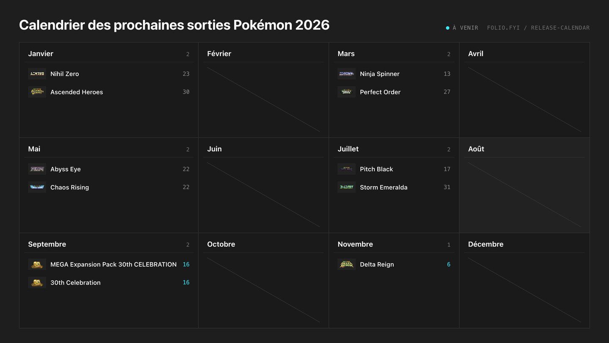Click the Abyss Eye set logo thumbnail

37,169
